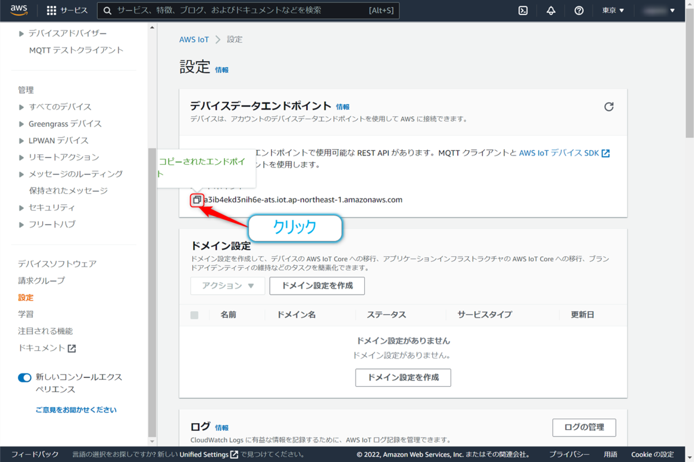Open 保持されたメッセージ page
Screen dimensions: 694x462
click(68, 191)
